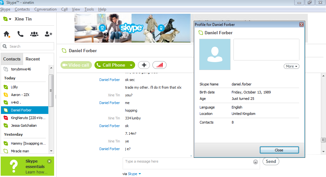Click the contact list scrollbar up arrow
This screenshot has height=177, width=326.
(x=51, y=68)
